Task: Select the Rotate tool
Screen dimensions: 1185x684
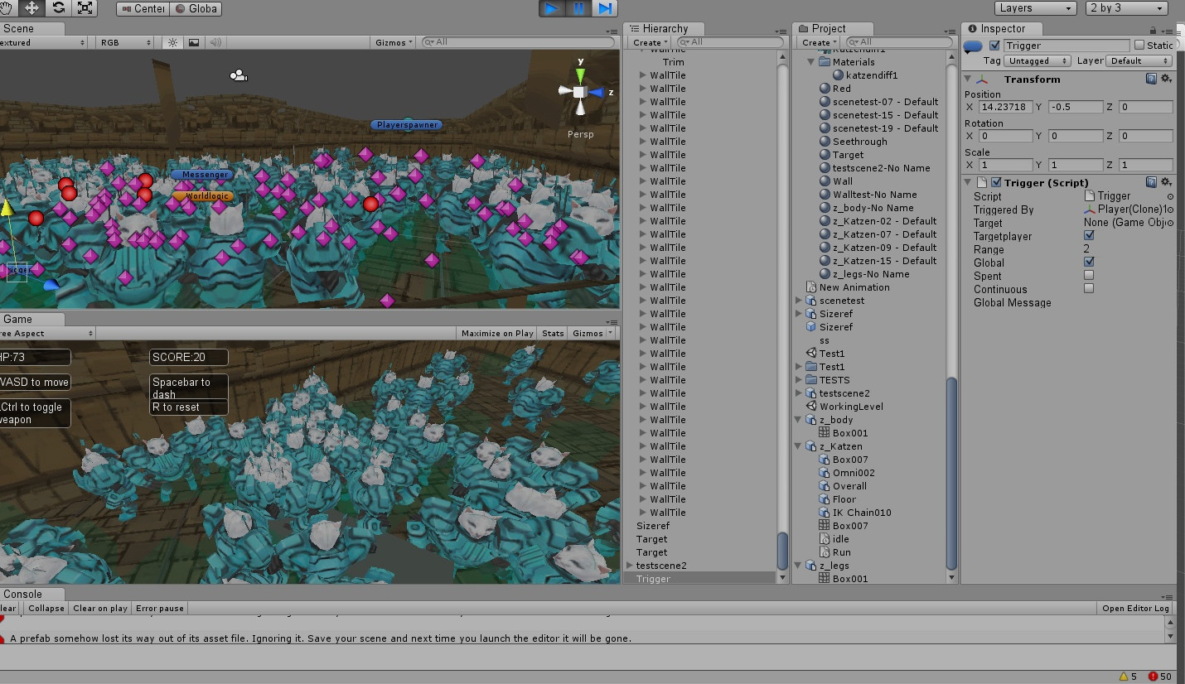Action: coord(58,8)
